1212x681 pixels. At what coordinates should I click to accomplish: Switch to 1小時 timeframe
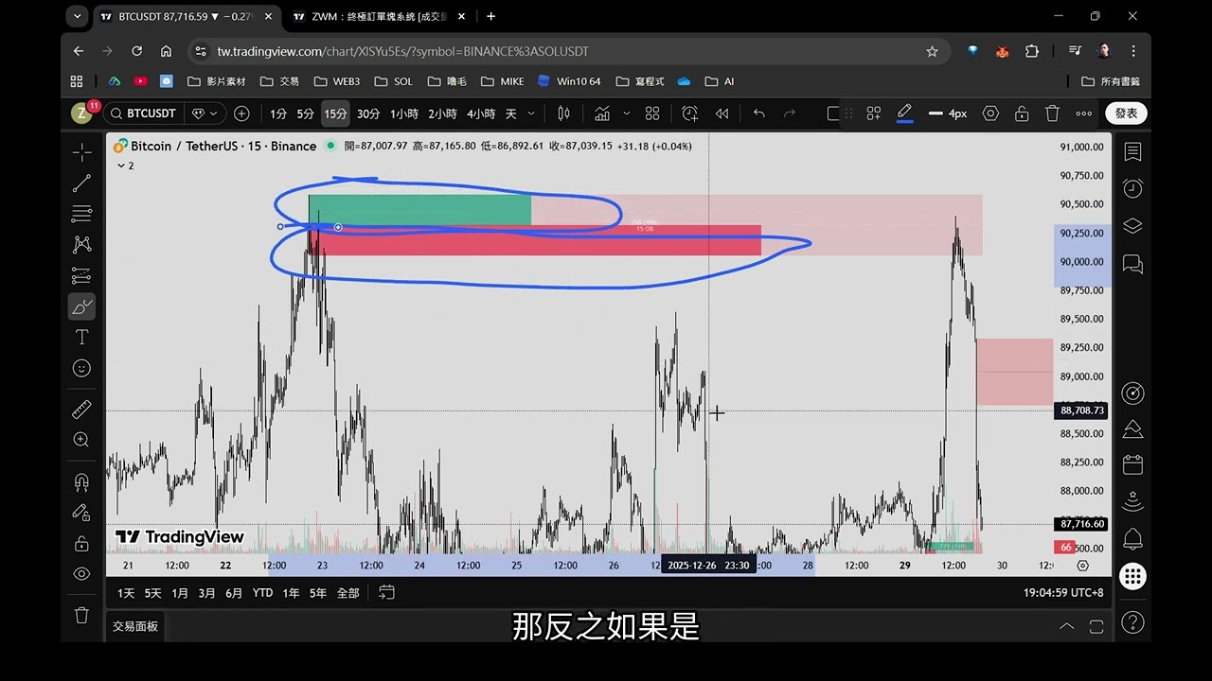404,113
